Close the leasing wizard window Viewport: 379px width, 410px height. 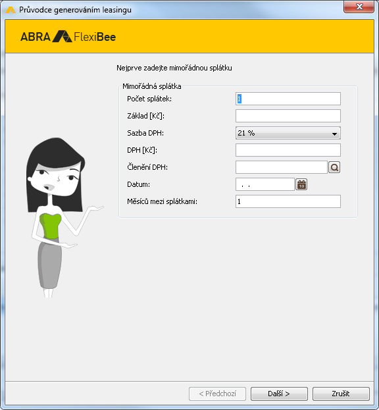(359, 7)
